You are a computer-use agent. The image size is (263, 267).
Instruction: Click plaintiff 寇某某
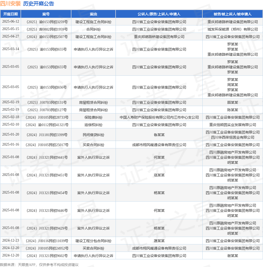click(x=159, y=175)
